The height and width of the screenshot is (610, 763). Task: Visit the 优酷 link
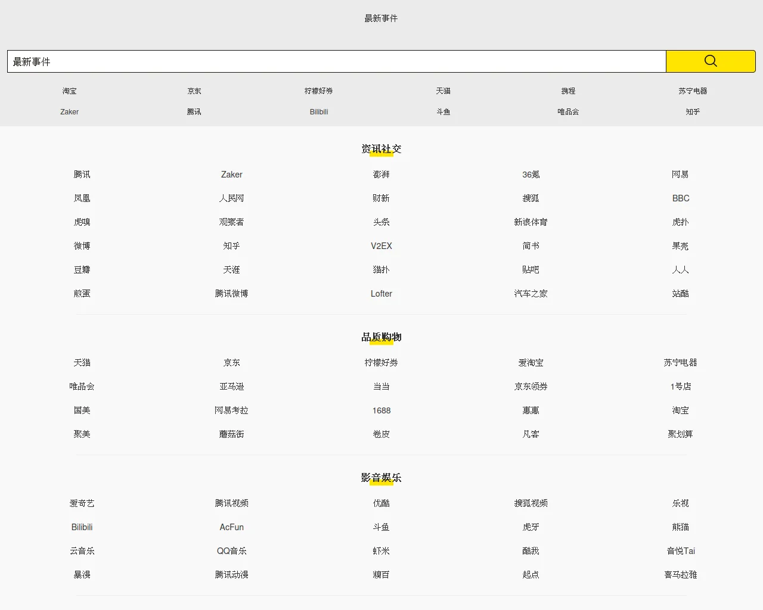click(381, 503)
